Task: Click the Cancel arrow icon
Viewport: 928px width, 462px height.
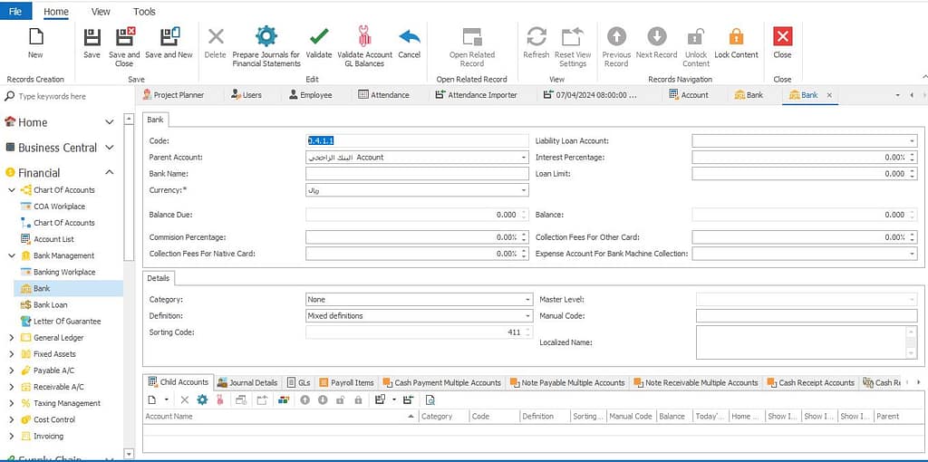Action: click(409, 37)
